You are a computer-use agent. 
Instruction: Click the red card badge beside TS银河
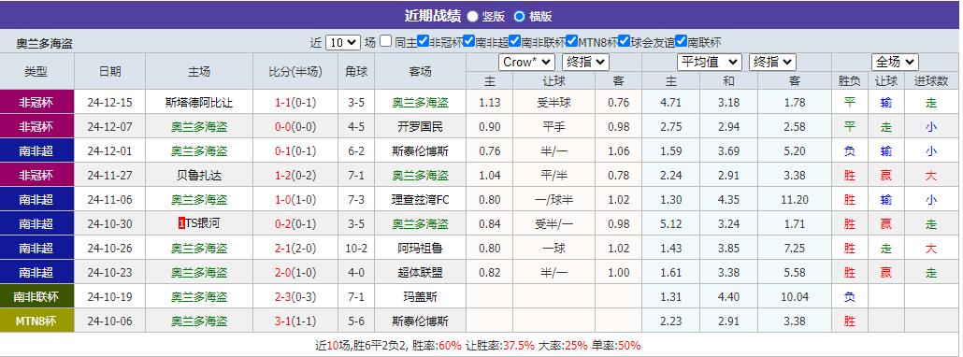pyautogui.click(x=181, y=223)
